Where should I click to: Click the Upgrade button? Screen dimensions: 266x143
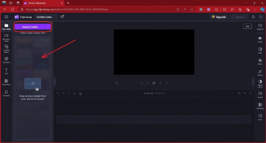[219, 17]
